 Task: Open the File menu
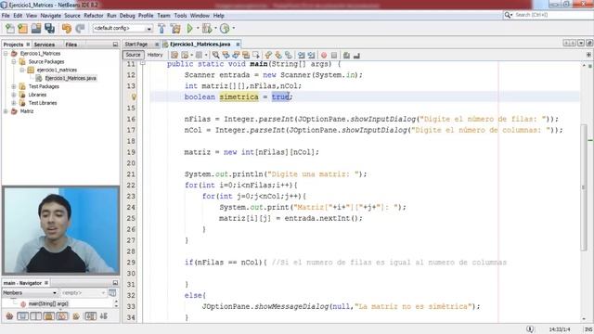[x=6, y=16]
